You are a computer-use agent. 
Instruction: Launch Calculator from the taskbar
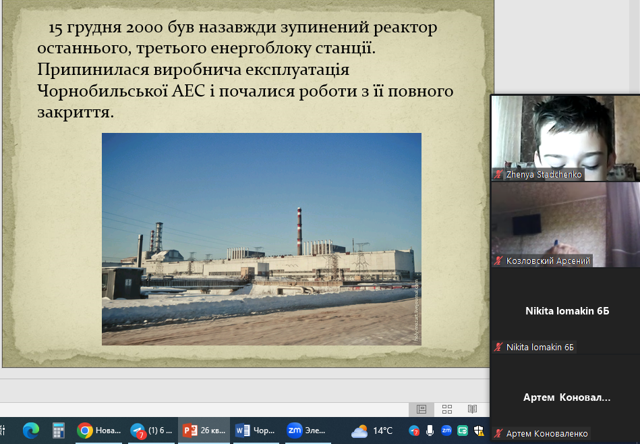click(59, 431)
